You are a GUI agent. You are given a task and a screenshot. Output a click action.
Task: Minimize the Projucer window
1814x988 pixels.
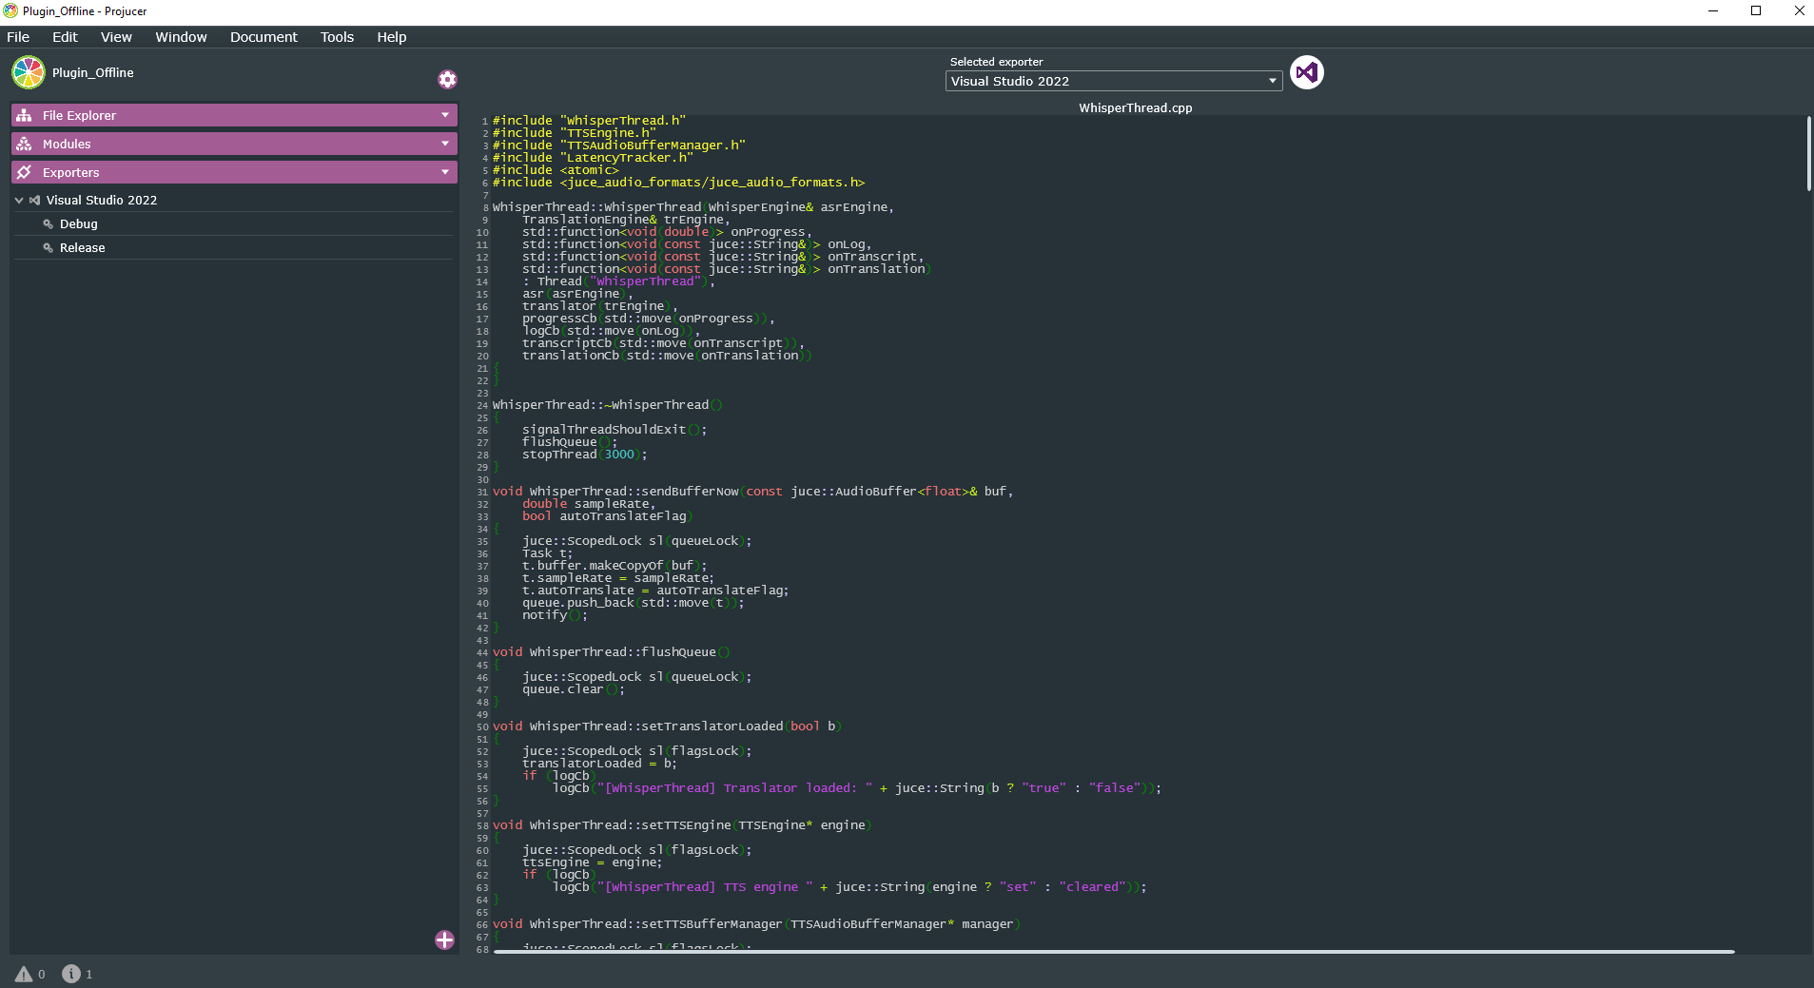(1712, 11)
